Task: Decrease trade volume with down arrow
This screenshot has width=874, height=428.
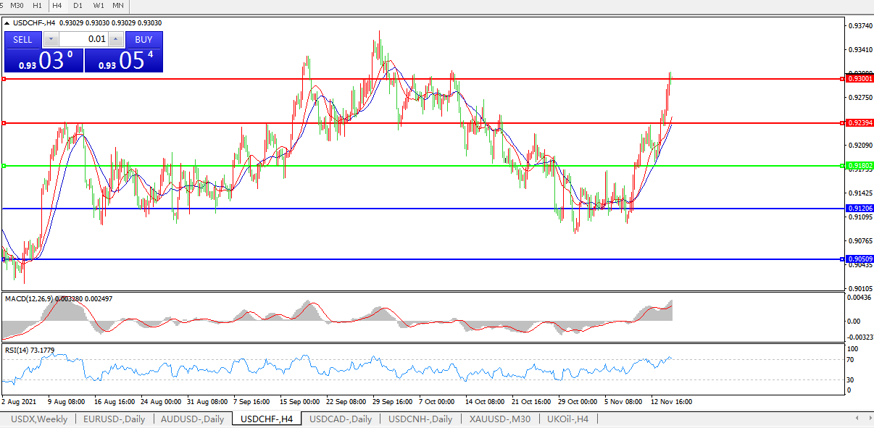Action: [51, 39]
